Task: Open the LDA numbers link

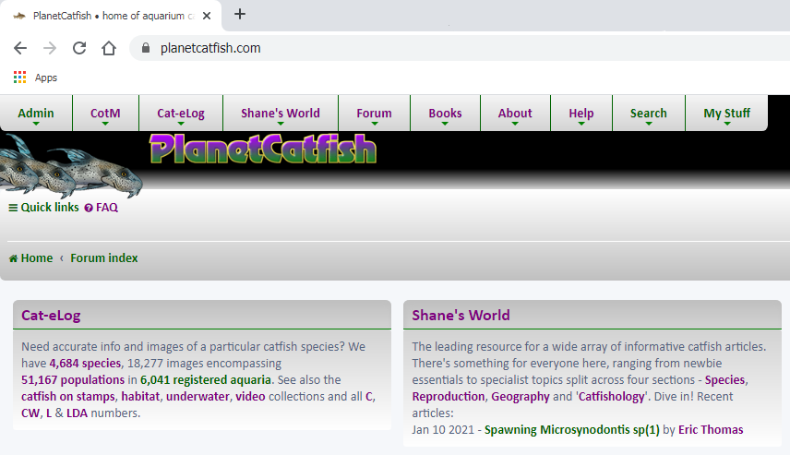Action: click(x=78, y=413)
